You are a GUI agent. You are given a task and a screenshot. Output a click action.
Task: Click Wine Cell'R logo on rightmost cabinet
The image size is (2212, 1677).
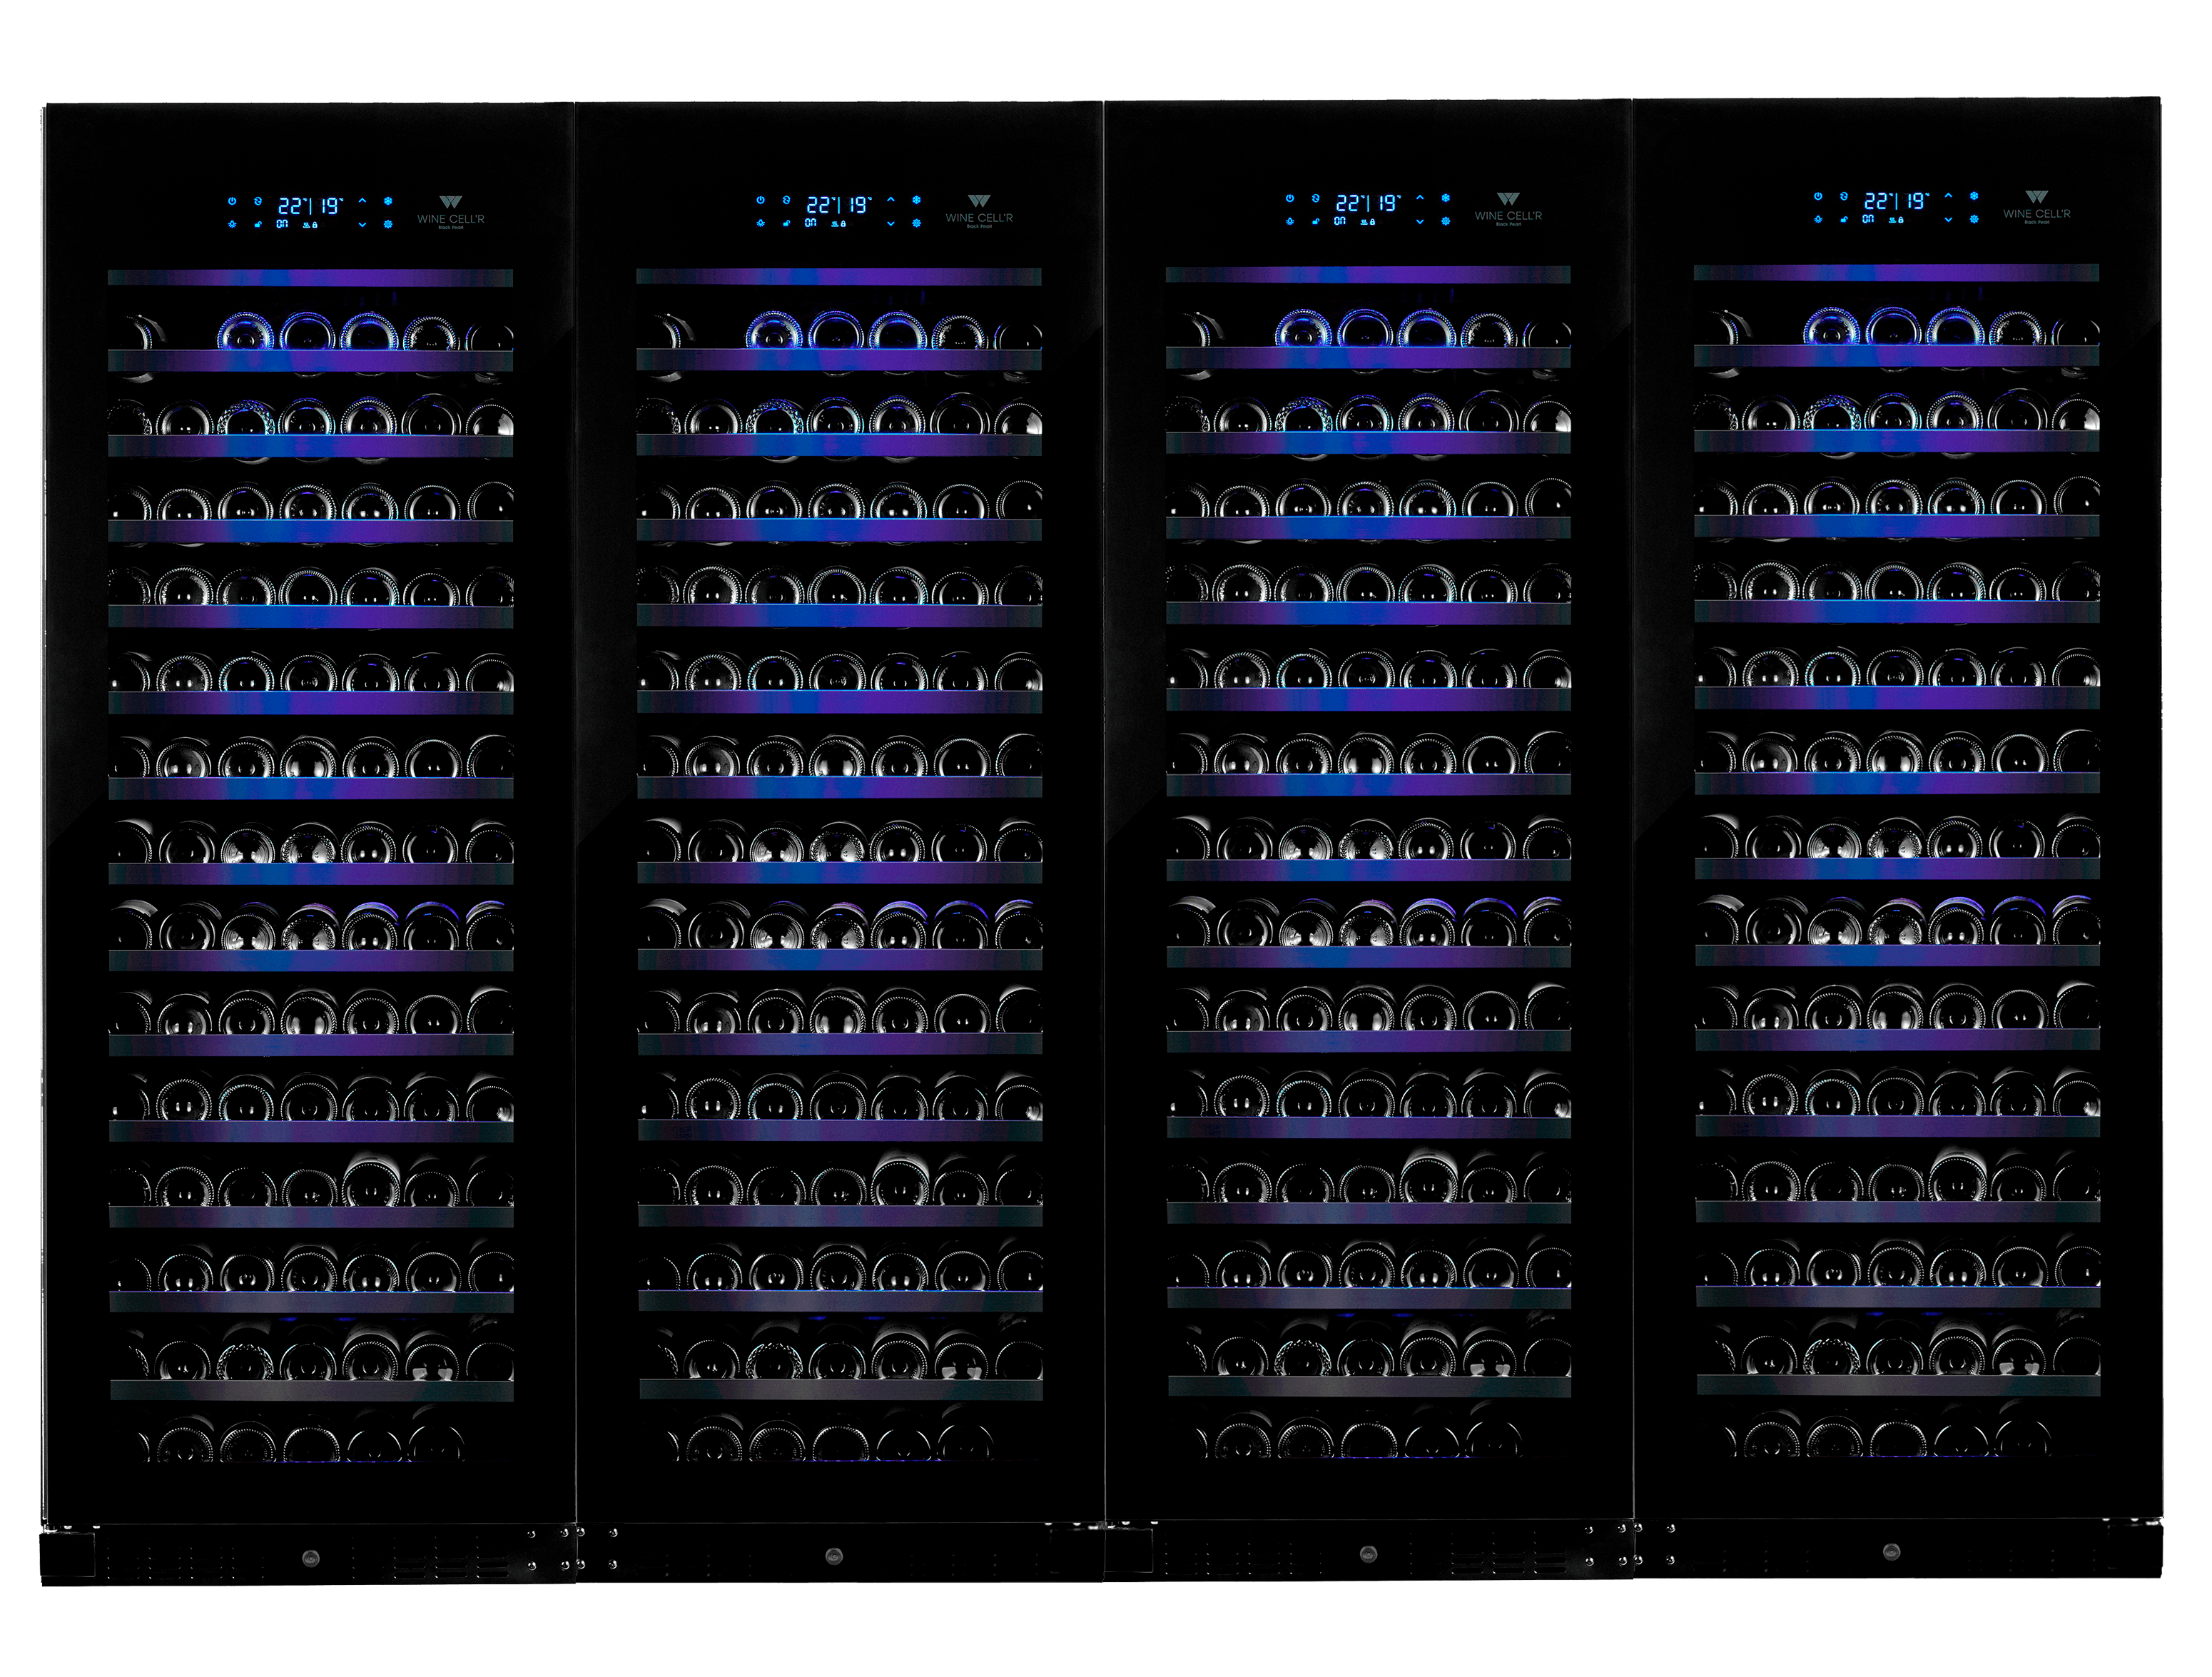[2037, 207]
